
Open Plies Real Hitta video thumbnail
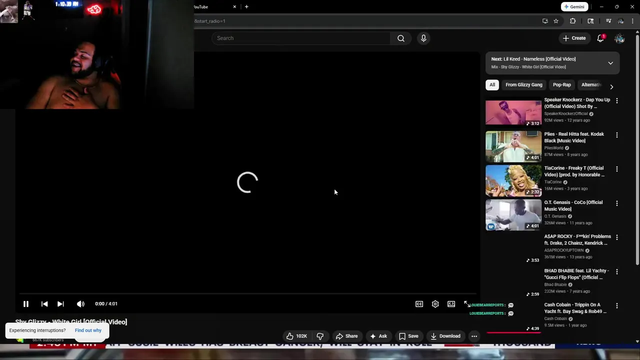(513, 146)
